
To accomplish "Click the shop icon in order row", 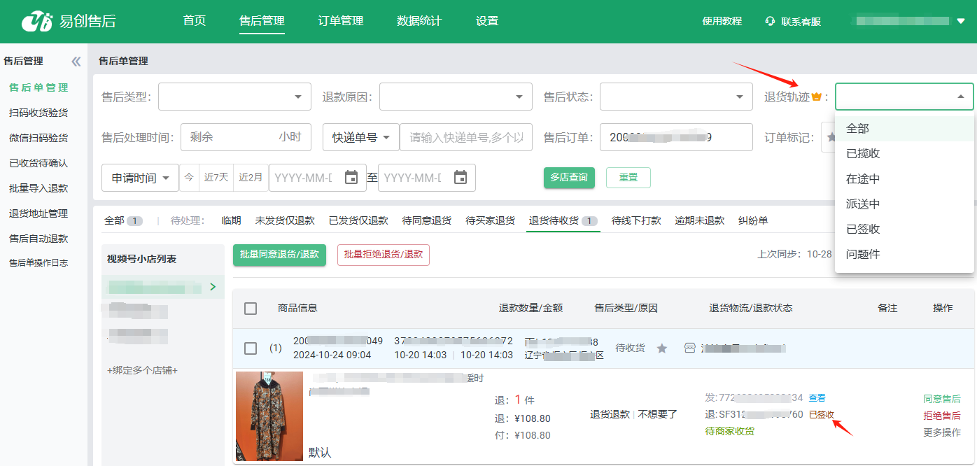I will [x=689, y=348].
